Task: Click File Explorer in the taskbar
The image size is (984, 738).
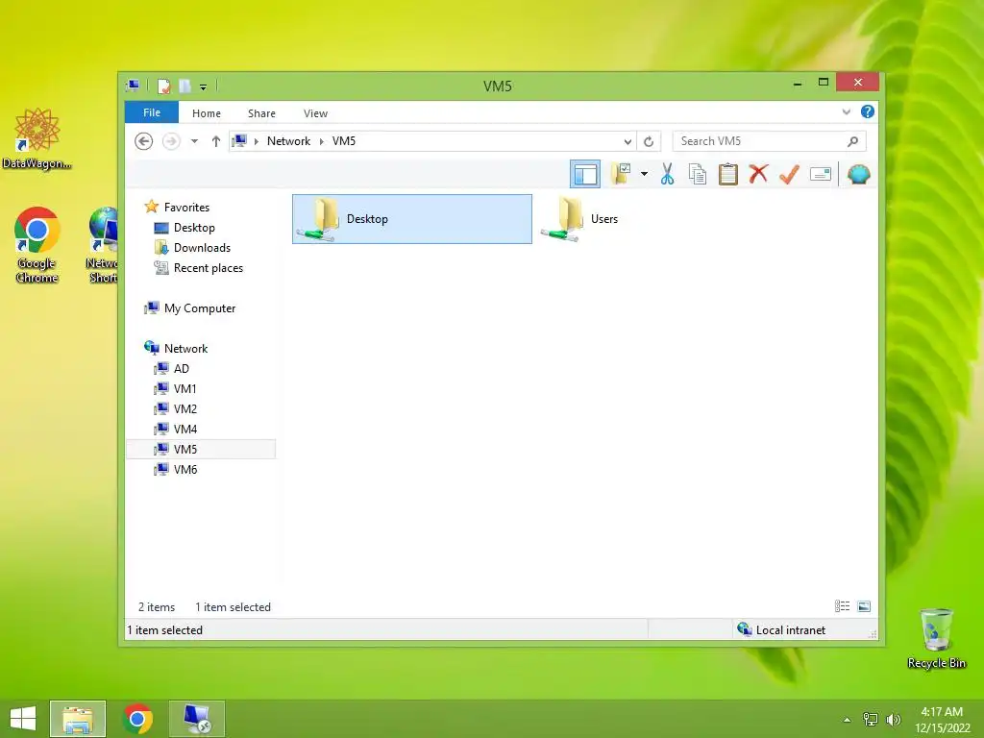Action: point(78,719)
